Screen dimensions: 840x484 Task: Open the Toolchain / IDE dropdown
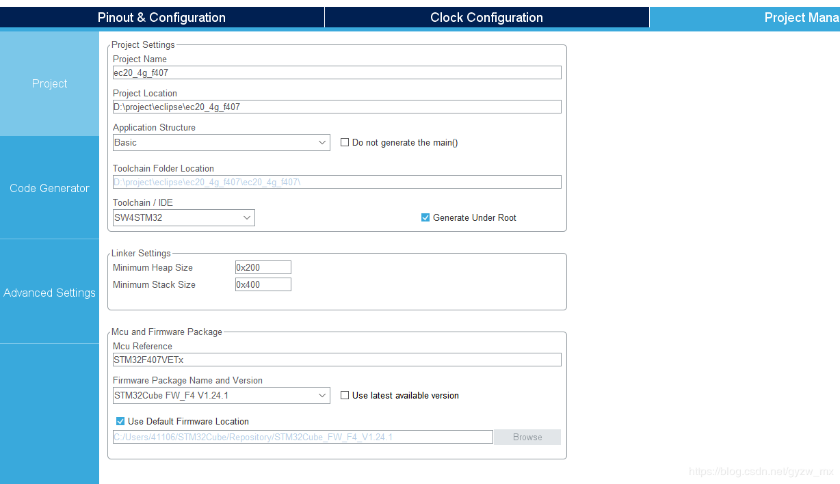[183, 217]
